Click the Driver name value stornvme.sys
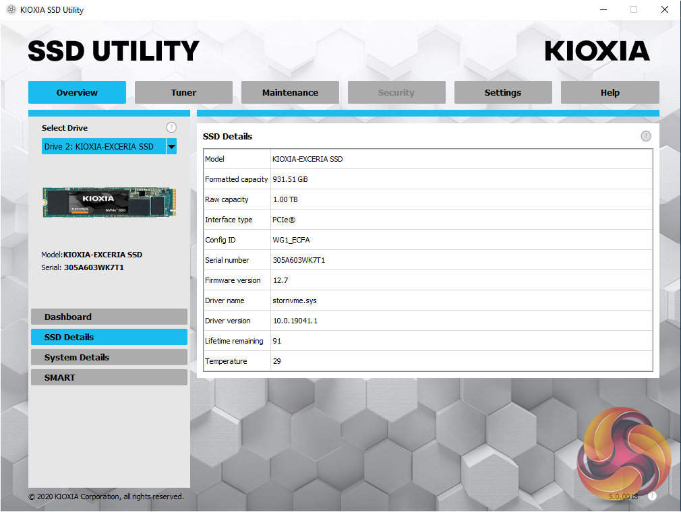The height and width of the screenshot is (512, 681). tap(295, 300)
